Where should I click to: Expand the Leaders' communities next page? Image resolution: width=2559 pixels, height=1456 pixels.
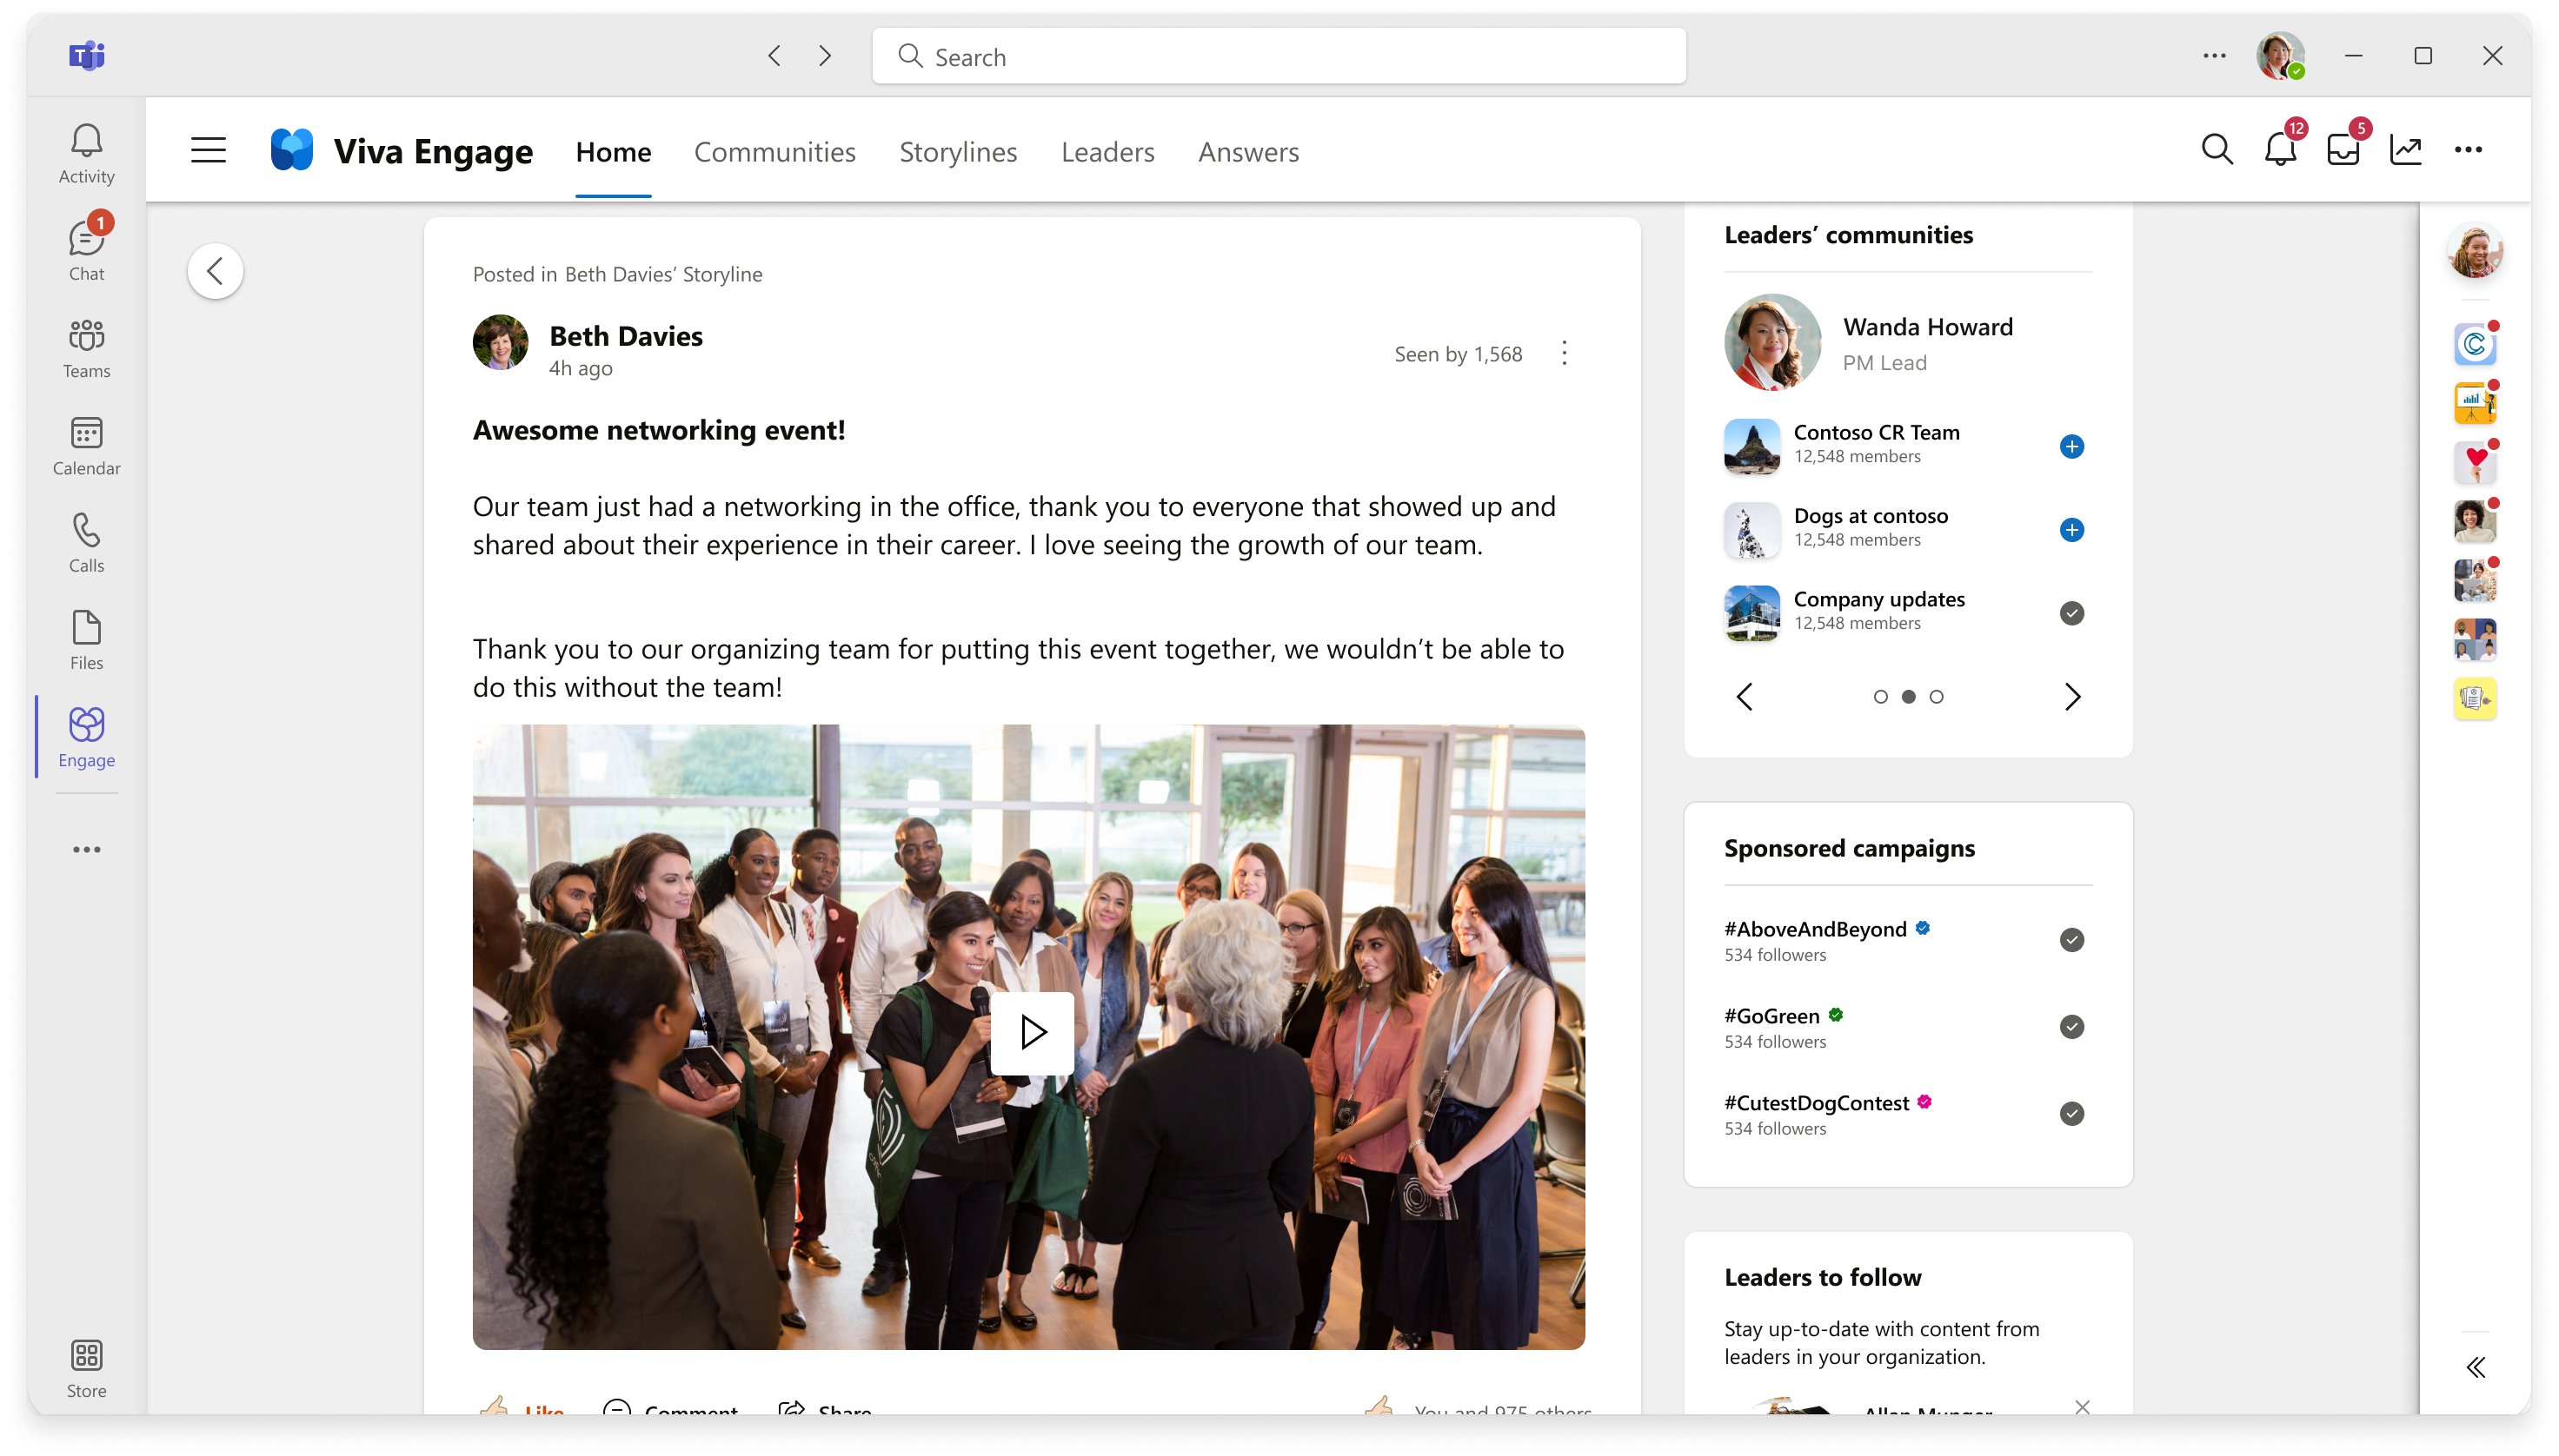click(2074, 696)
